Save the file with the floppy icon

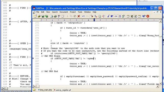(x=43, y=16)
